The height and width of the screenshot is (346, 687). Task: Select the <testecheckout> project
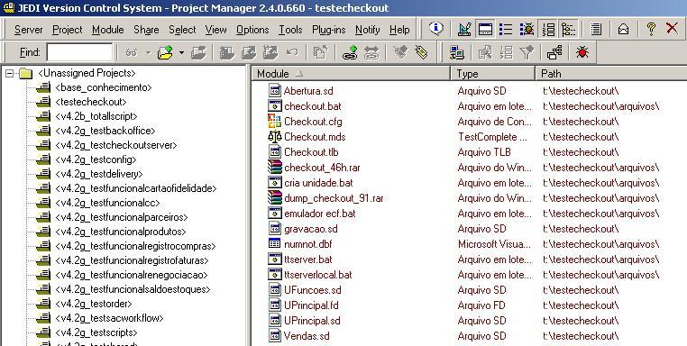[x=91, y=102]
